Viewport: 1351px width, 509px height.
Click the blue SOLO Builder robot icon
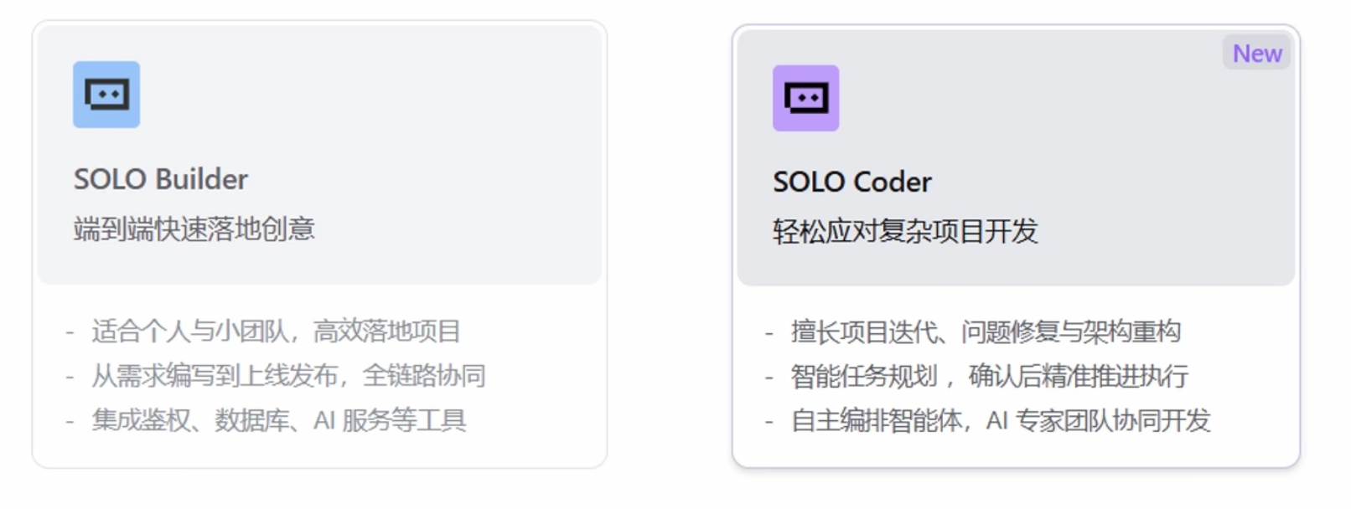coord(107,94)
